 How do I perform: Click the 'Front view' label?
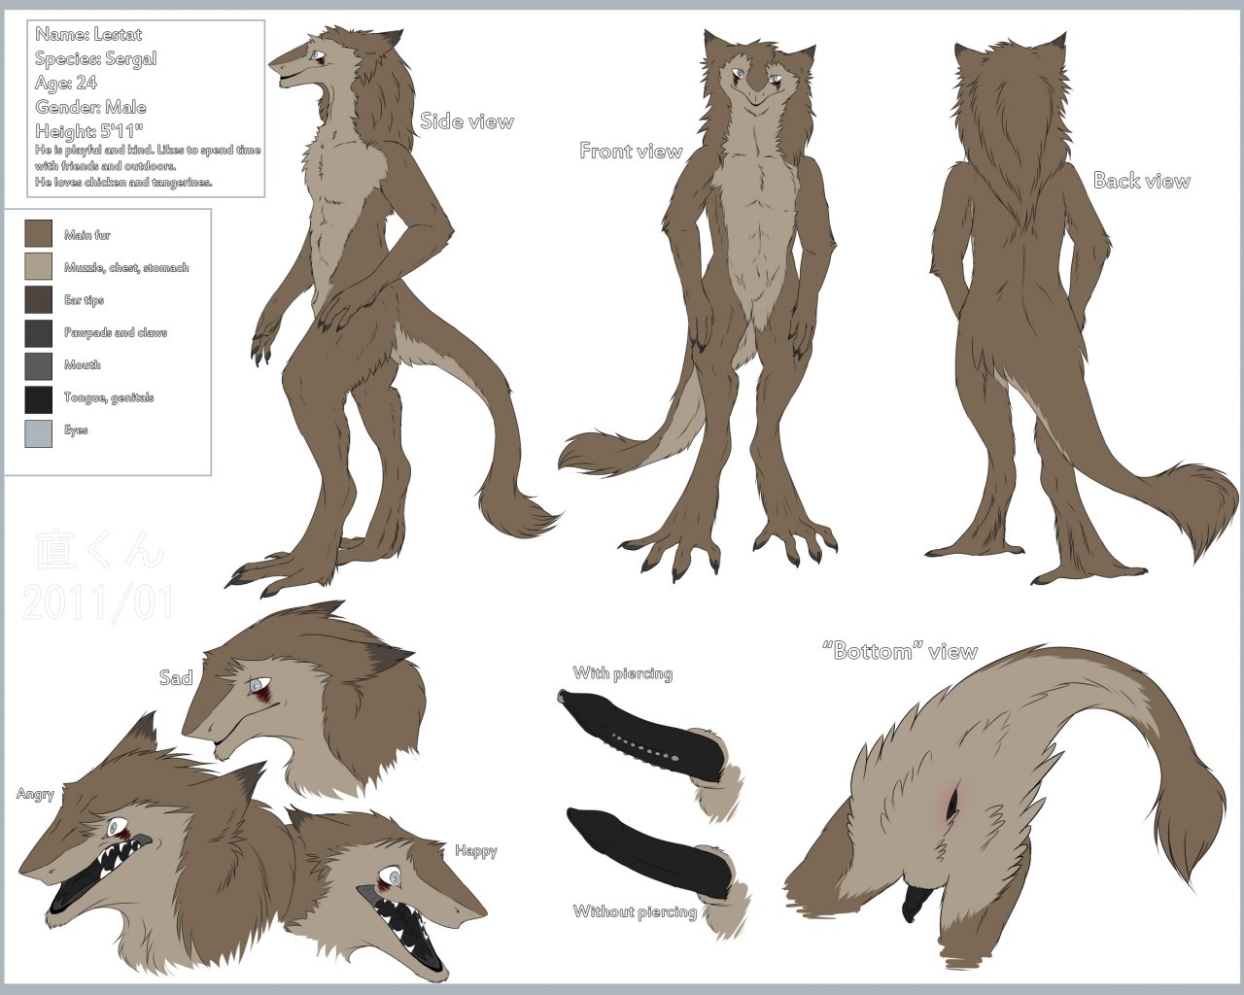pyautogui.click(x=631, y=151)
